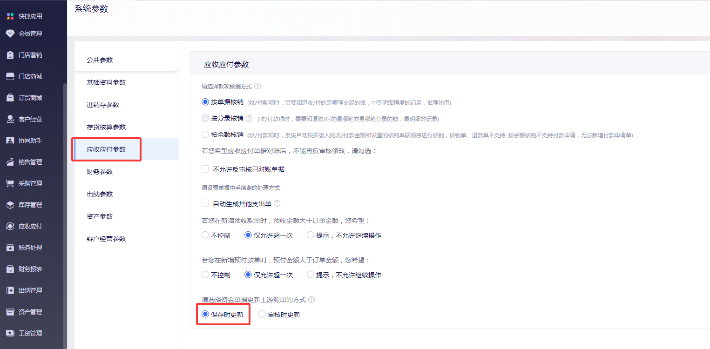The height and width of the screenshot is (349, 710).
Task: Click the 账务处理 icon
Action: click(10, 248)
